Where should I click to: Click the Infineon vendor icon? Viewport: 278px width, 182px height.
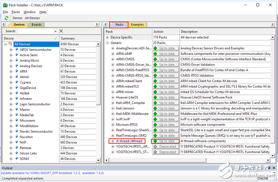click(17, 98)
